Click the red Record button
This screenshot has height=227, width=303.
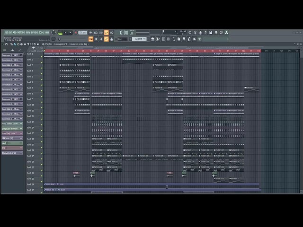76,33
